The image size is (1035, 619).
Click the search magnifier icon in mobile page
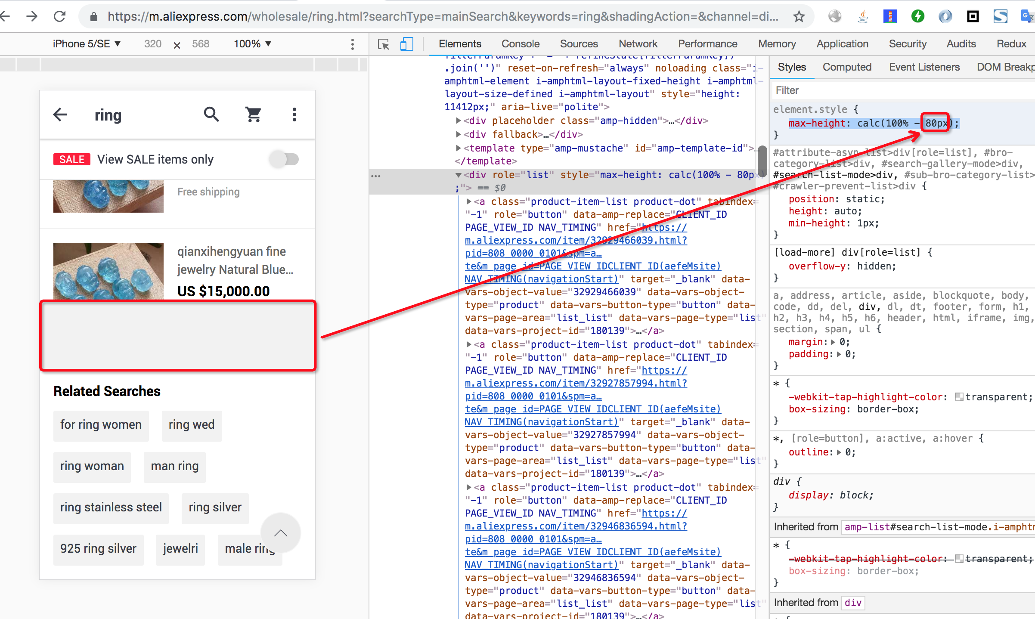click(211, 115)
